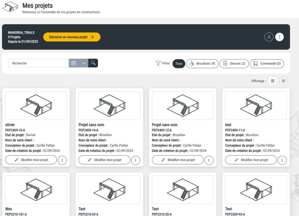Open the three-dot menu on olivier project
The width and height of the screenshot is (299, 216).
(x=62, y=160)
